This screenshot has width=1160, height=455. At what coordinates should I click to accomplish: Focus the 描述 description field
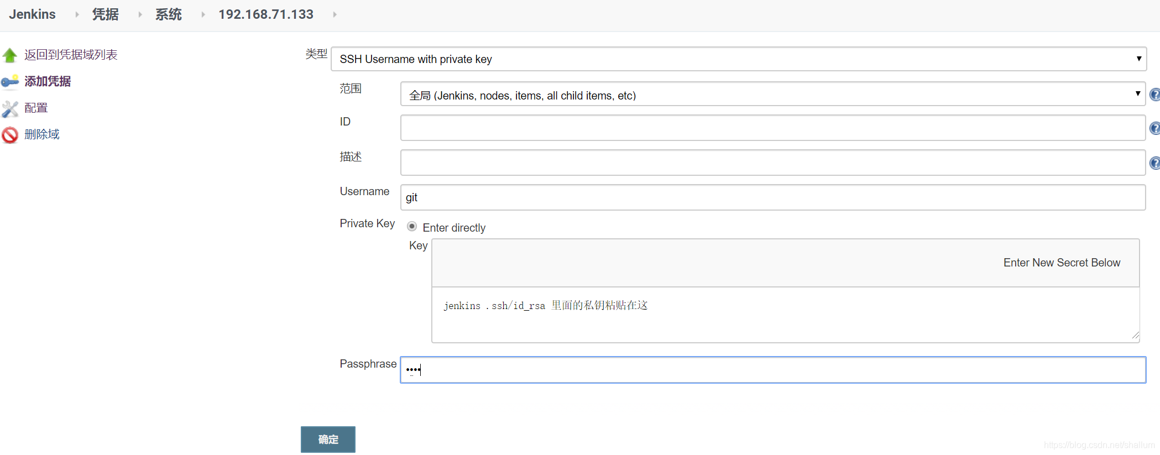click(773, 163)
